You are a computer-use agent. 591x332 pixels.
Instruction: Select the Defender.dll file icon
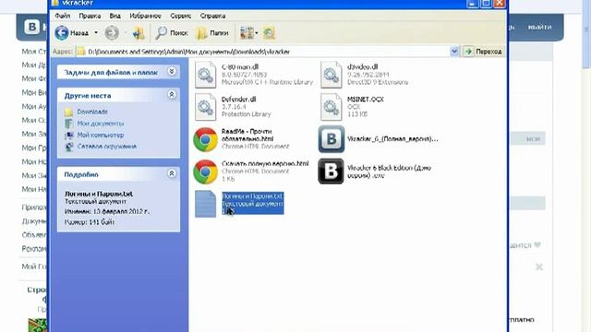(x=205, y=107)
